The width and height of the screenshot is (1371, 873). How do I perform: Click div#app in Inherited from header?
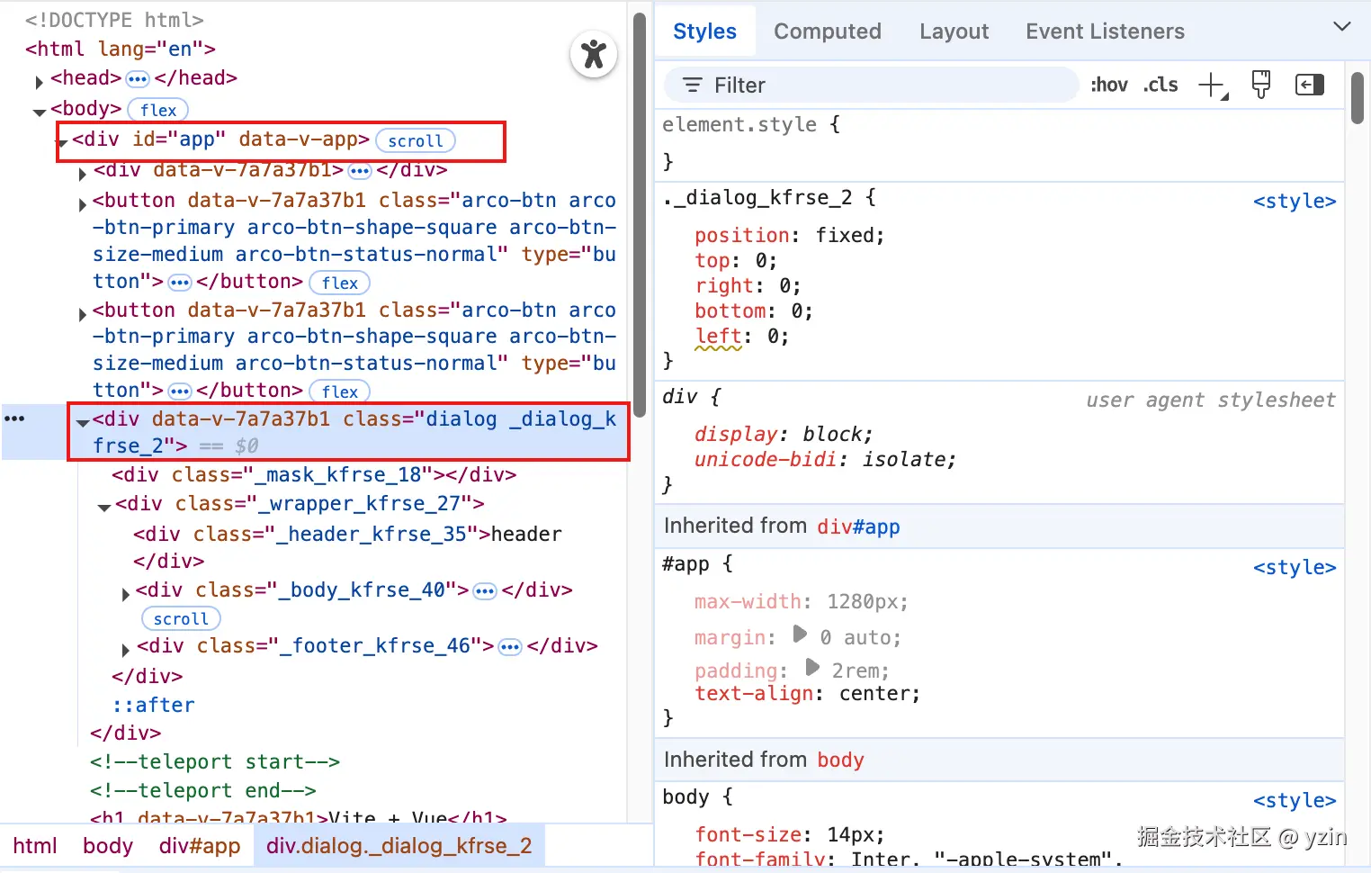(x=858, y=527)
